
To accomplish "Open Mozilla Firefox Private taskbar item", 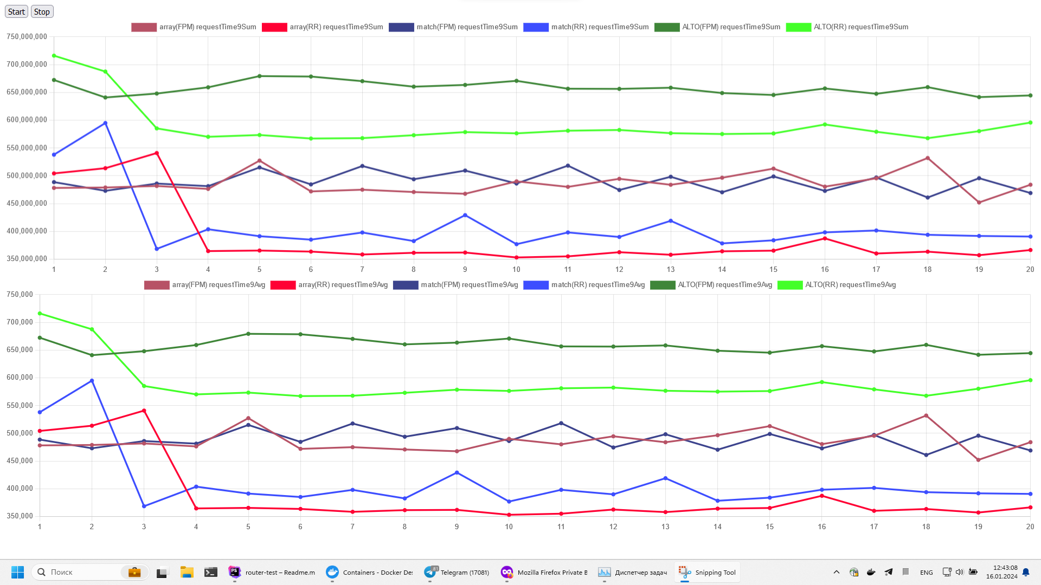I will point(544,572).
